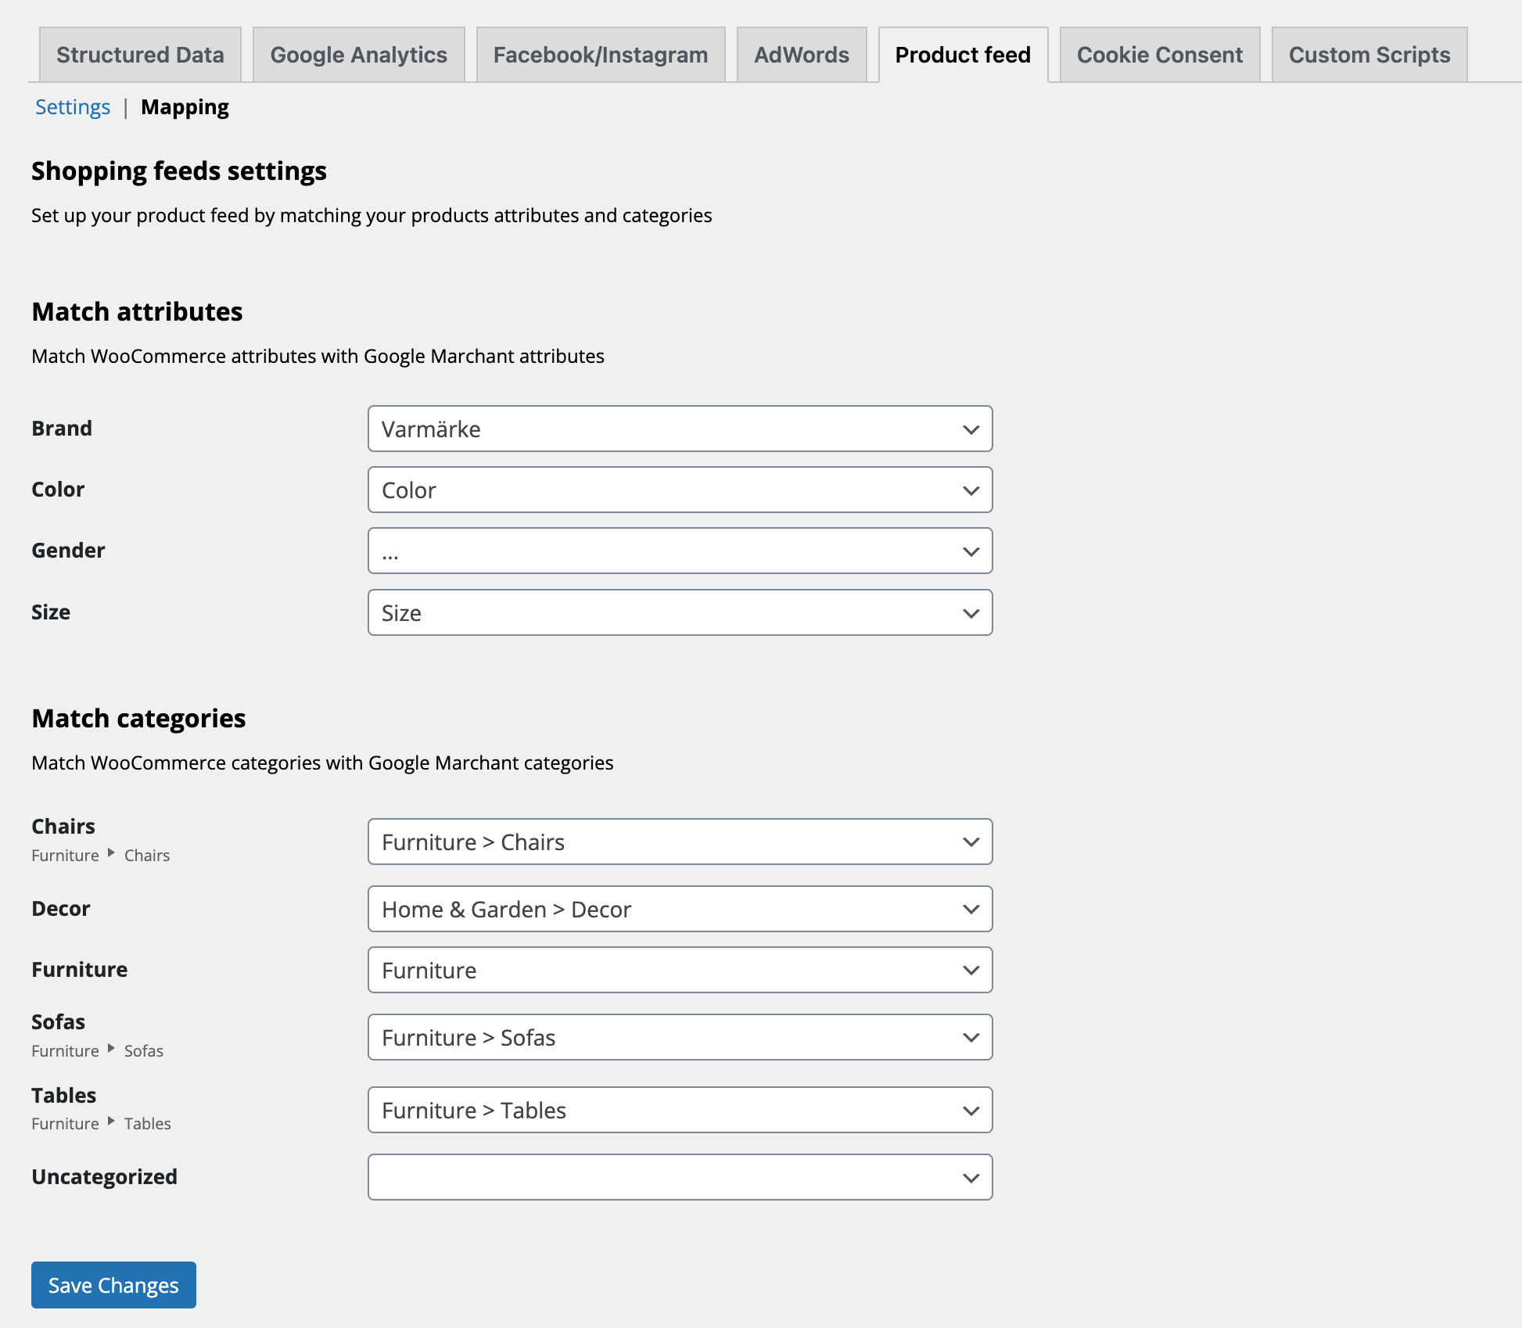This screenshot has height=1328, width=1522.
Task: Open the Furniture category dropdown
Action: pos(680,970)
